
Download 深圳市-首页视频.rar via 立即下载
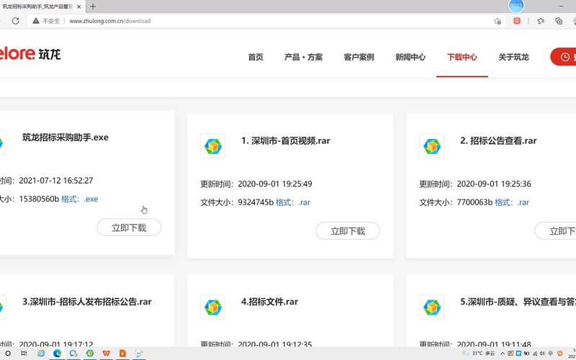click(x=348, y=231)
